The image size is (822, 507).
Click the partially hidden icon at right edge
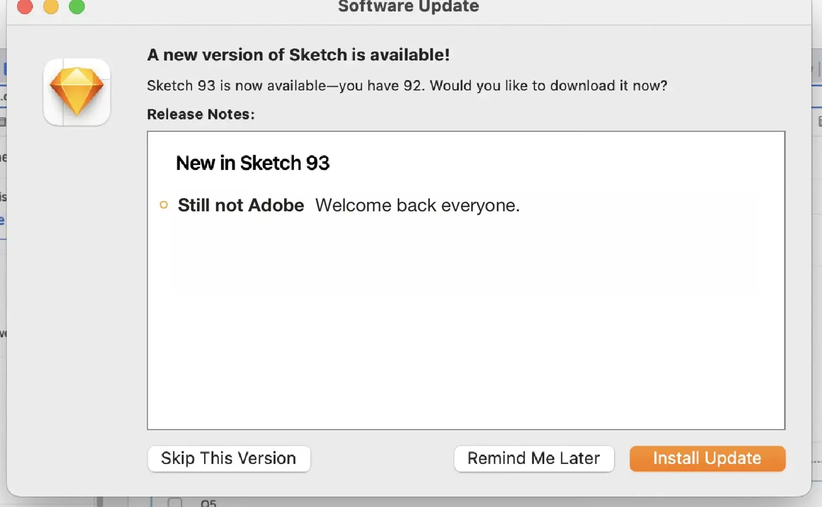pyautogui.click(x=819, y=122)
